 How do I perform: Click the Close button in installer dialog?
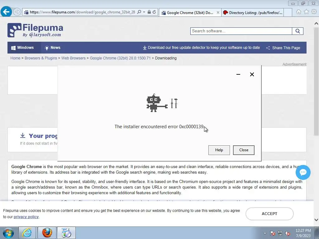244,150
